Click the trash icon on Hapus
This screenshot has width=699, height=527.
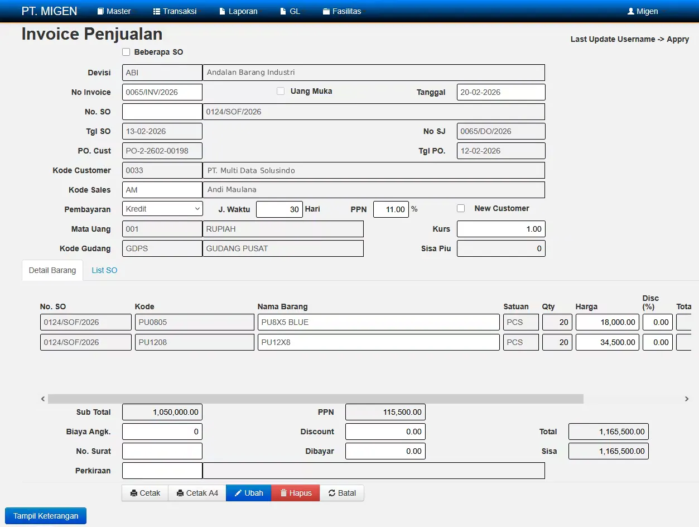pyautogui.click(x=283, y=493)
